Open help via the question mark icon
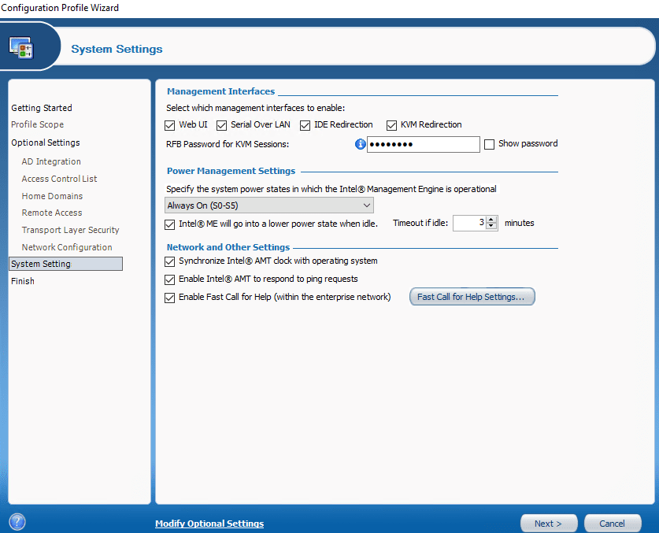The image size is (659, 533). (x=17, y=522)
